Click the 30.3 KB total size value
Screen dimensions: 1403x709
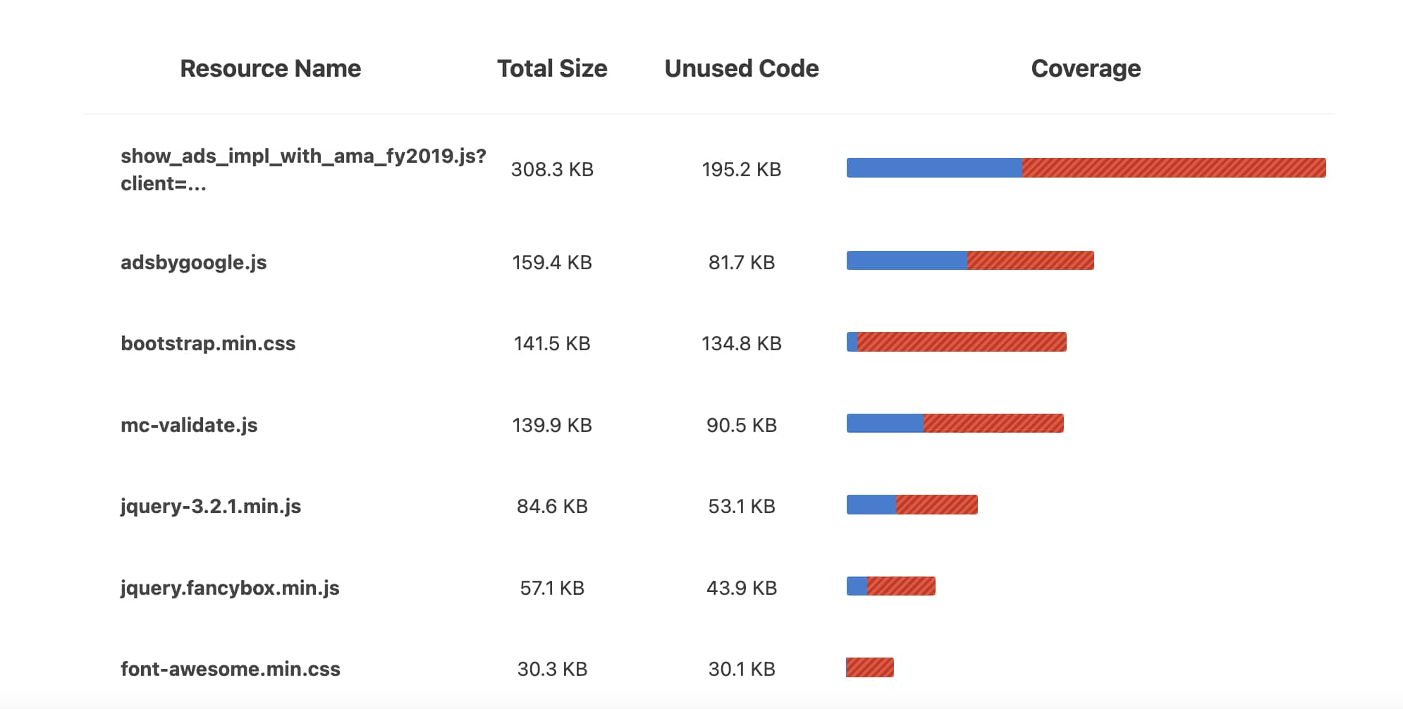(x=552, y=669)
